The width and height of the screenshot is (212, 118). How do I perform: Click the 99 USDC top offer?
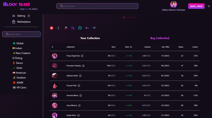click(165, 66)
